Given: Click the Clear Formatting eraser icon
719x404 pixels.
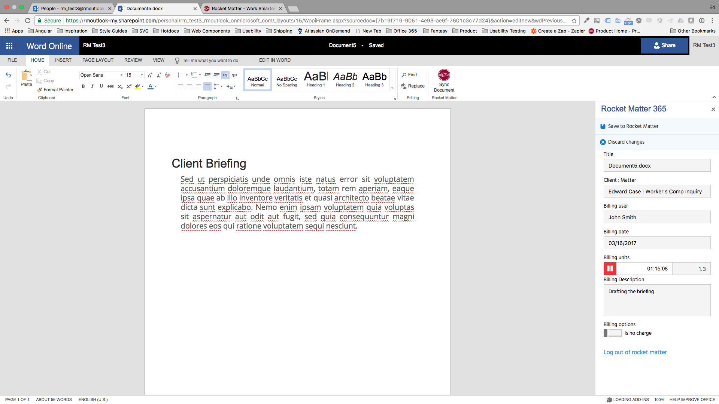Looking at the screenshot, I should click(x=167, y=75).
